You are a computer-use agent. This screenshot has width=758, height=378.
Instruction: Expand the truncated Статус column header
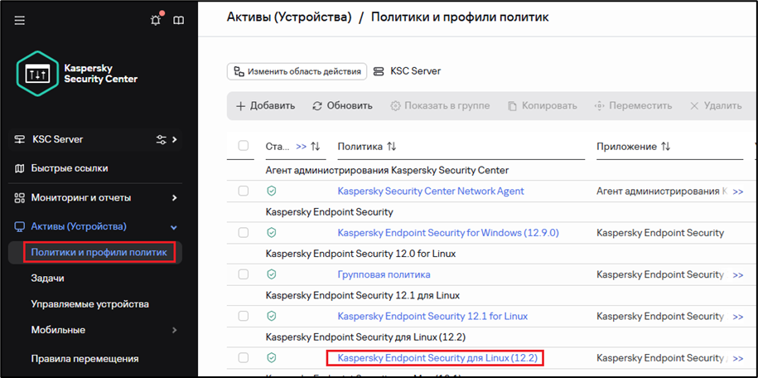[302, 146]
